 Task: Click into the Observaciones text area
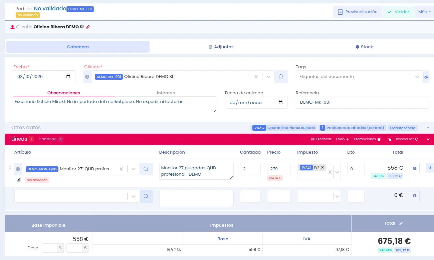115,105
